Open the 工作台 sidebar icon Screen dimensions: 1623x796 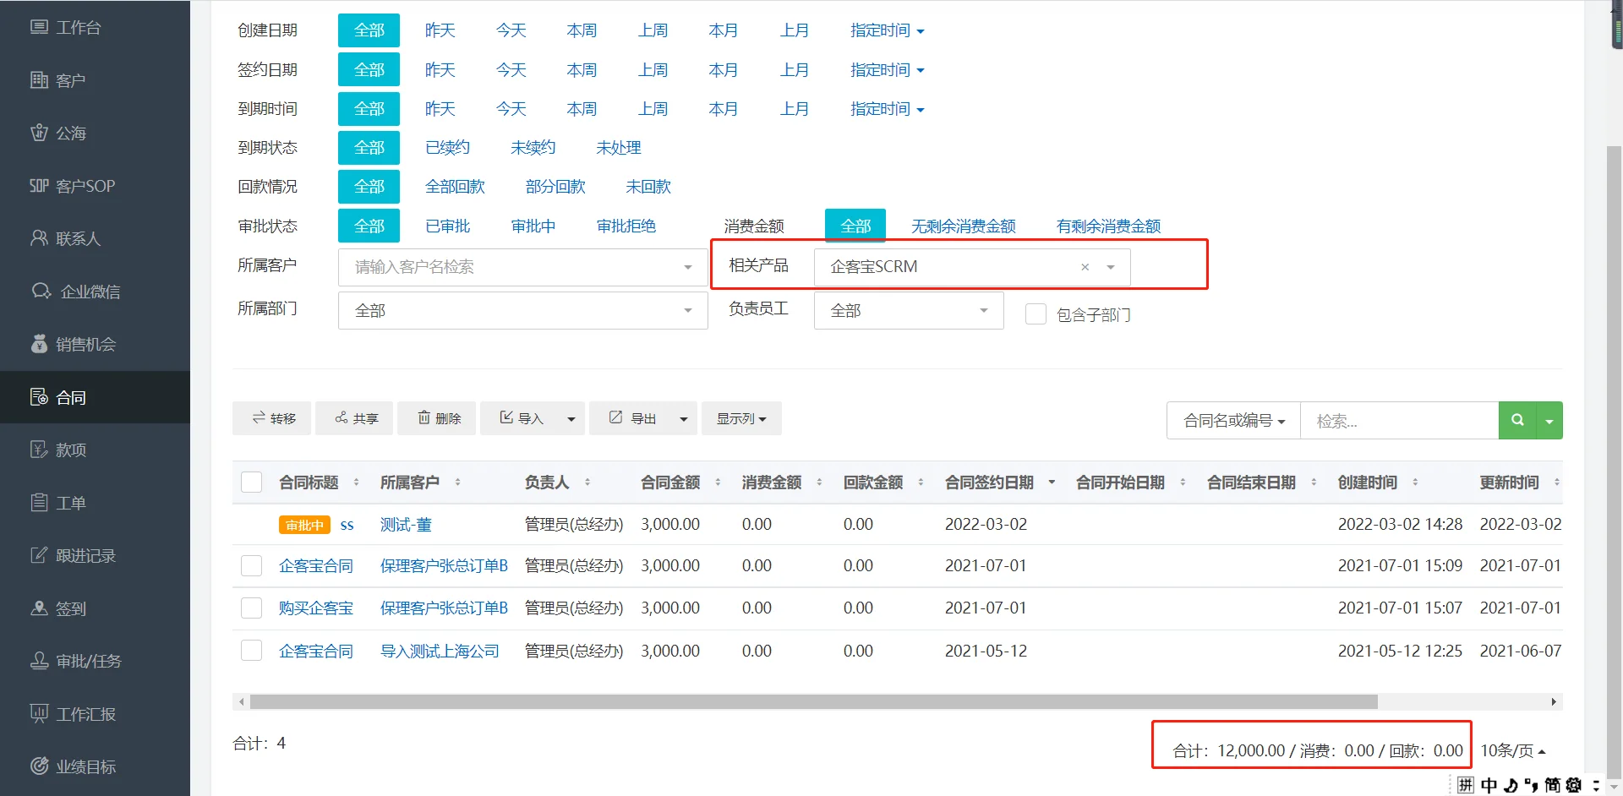click(x=39, y=27)
